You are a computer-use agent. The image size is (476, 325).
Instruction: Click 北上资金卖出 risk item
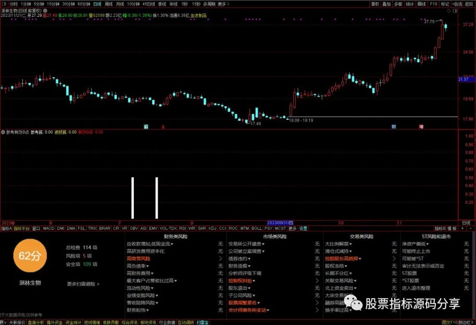pos(341,288)
